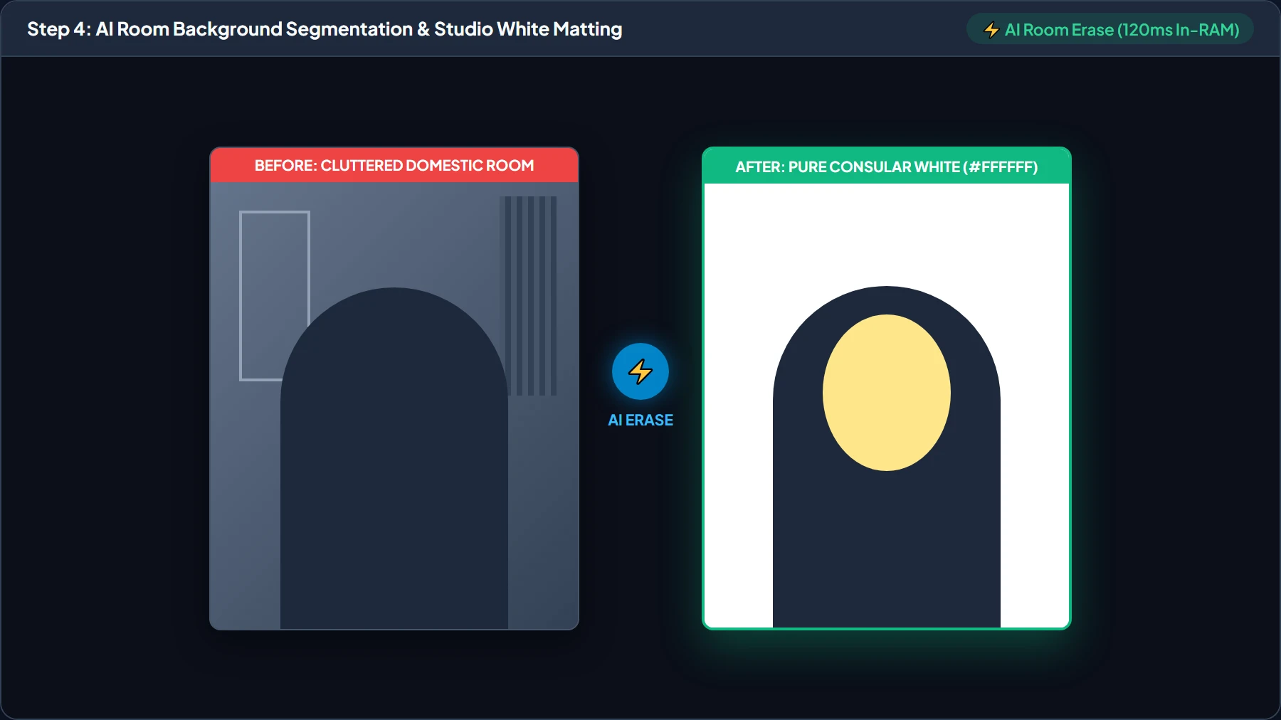Screen dimensions: 1281x720
Task: Click the yellow face oval in After image
Action: 887,393
